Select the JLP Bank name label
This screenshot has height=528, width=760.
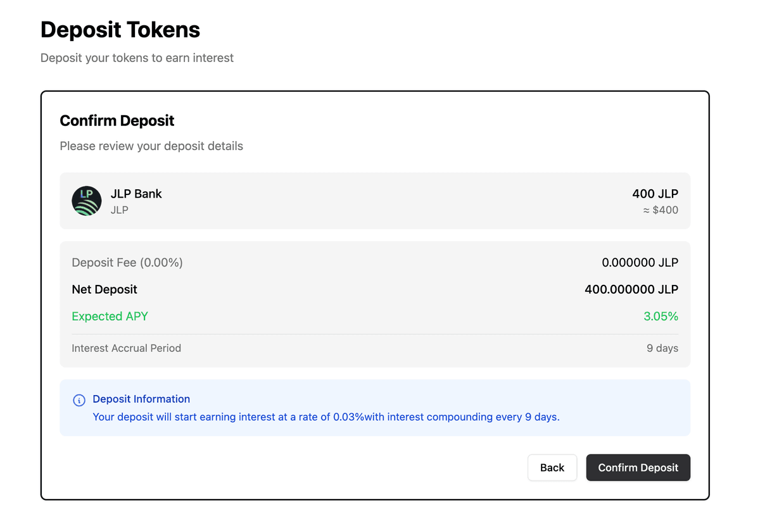point(136,194)
